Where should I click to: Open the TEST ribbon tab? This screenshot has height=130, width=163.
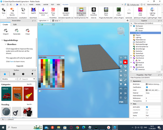coord(52,5)
